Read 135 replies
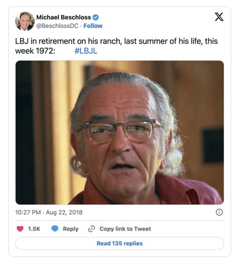 coord(119,243)
